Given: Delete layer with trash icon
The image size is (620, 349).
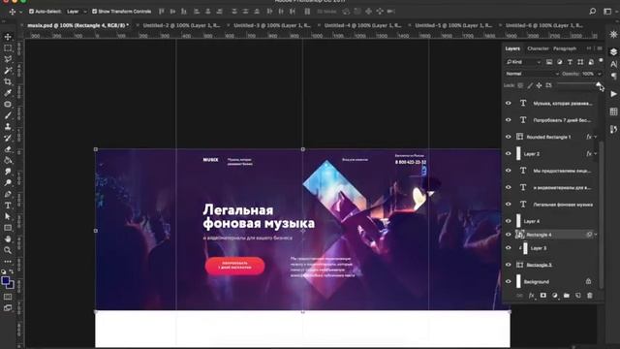Looking at the screenshot, I should coord(590,296).
